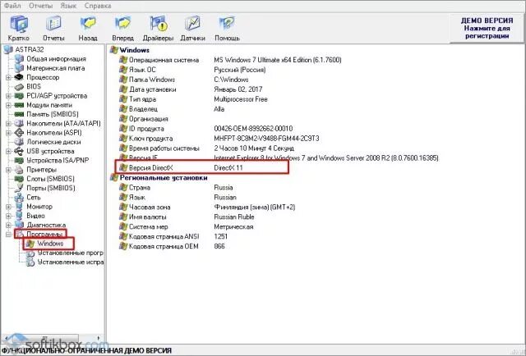526x356 pixels.
Task: Go back with the Назад icon
Action: tap(88, 25)
